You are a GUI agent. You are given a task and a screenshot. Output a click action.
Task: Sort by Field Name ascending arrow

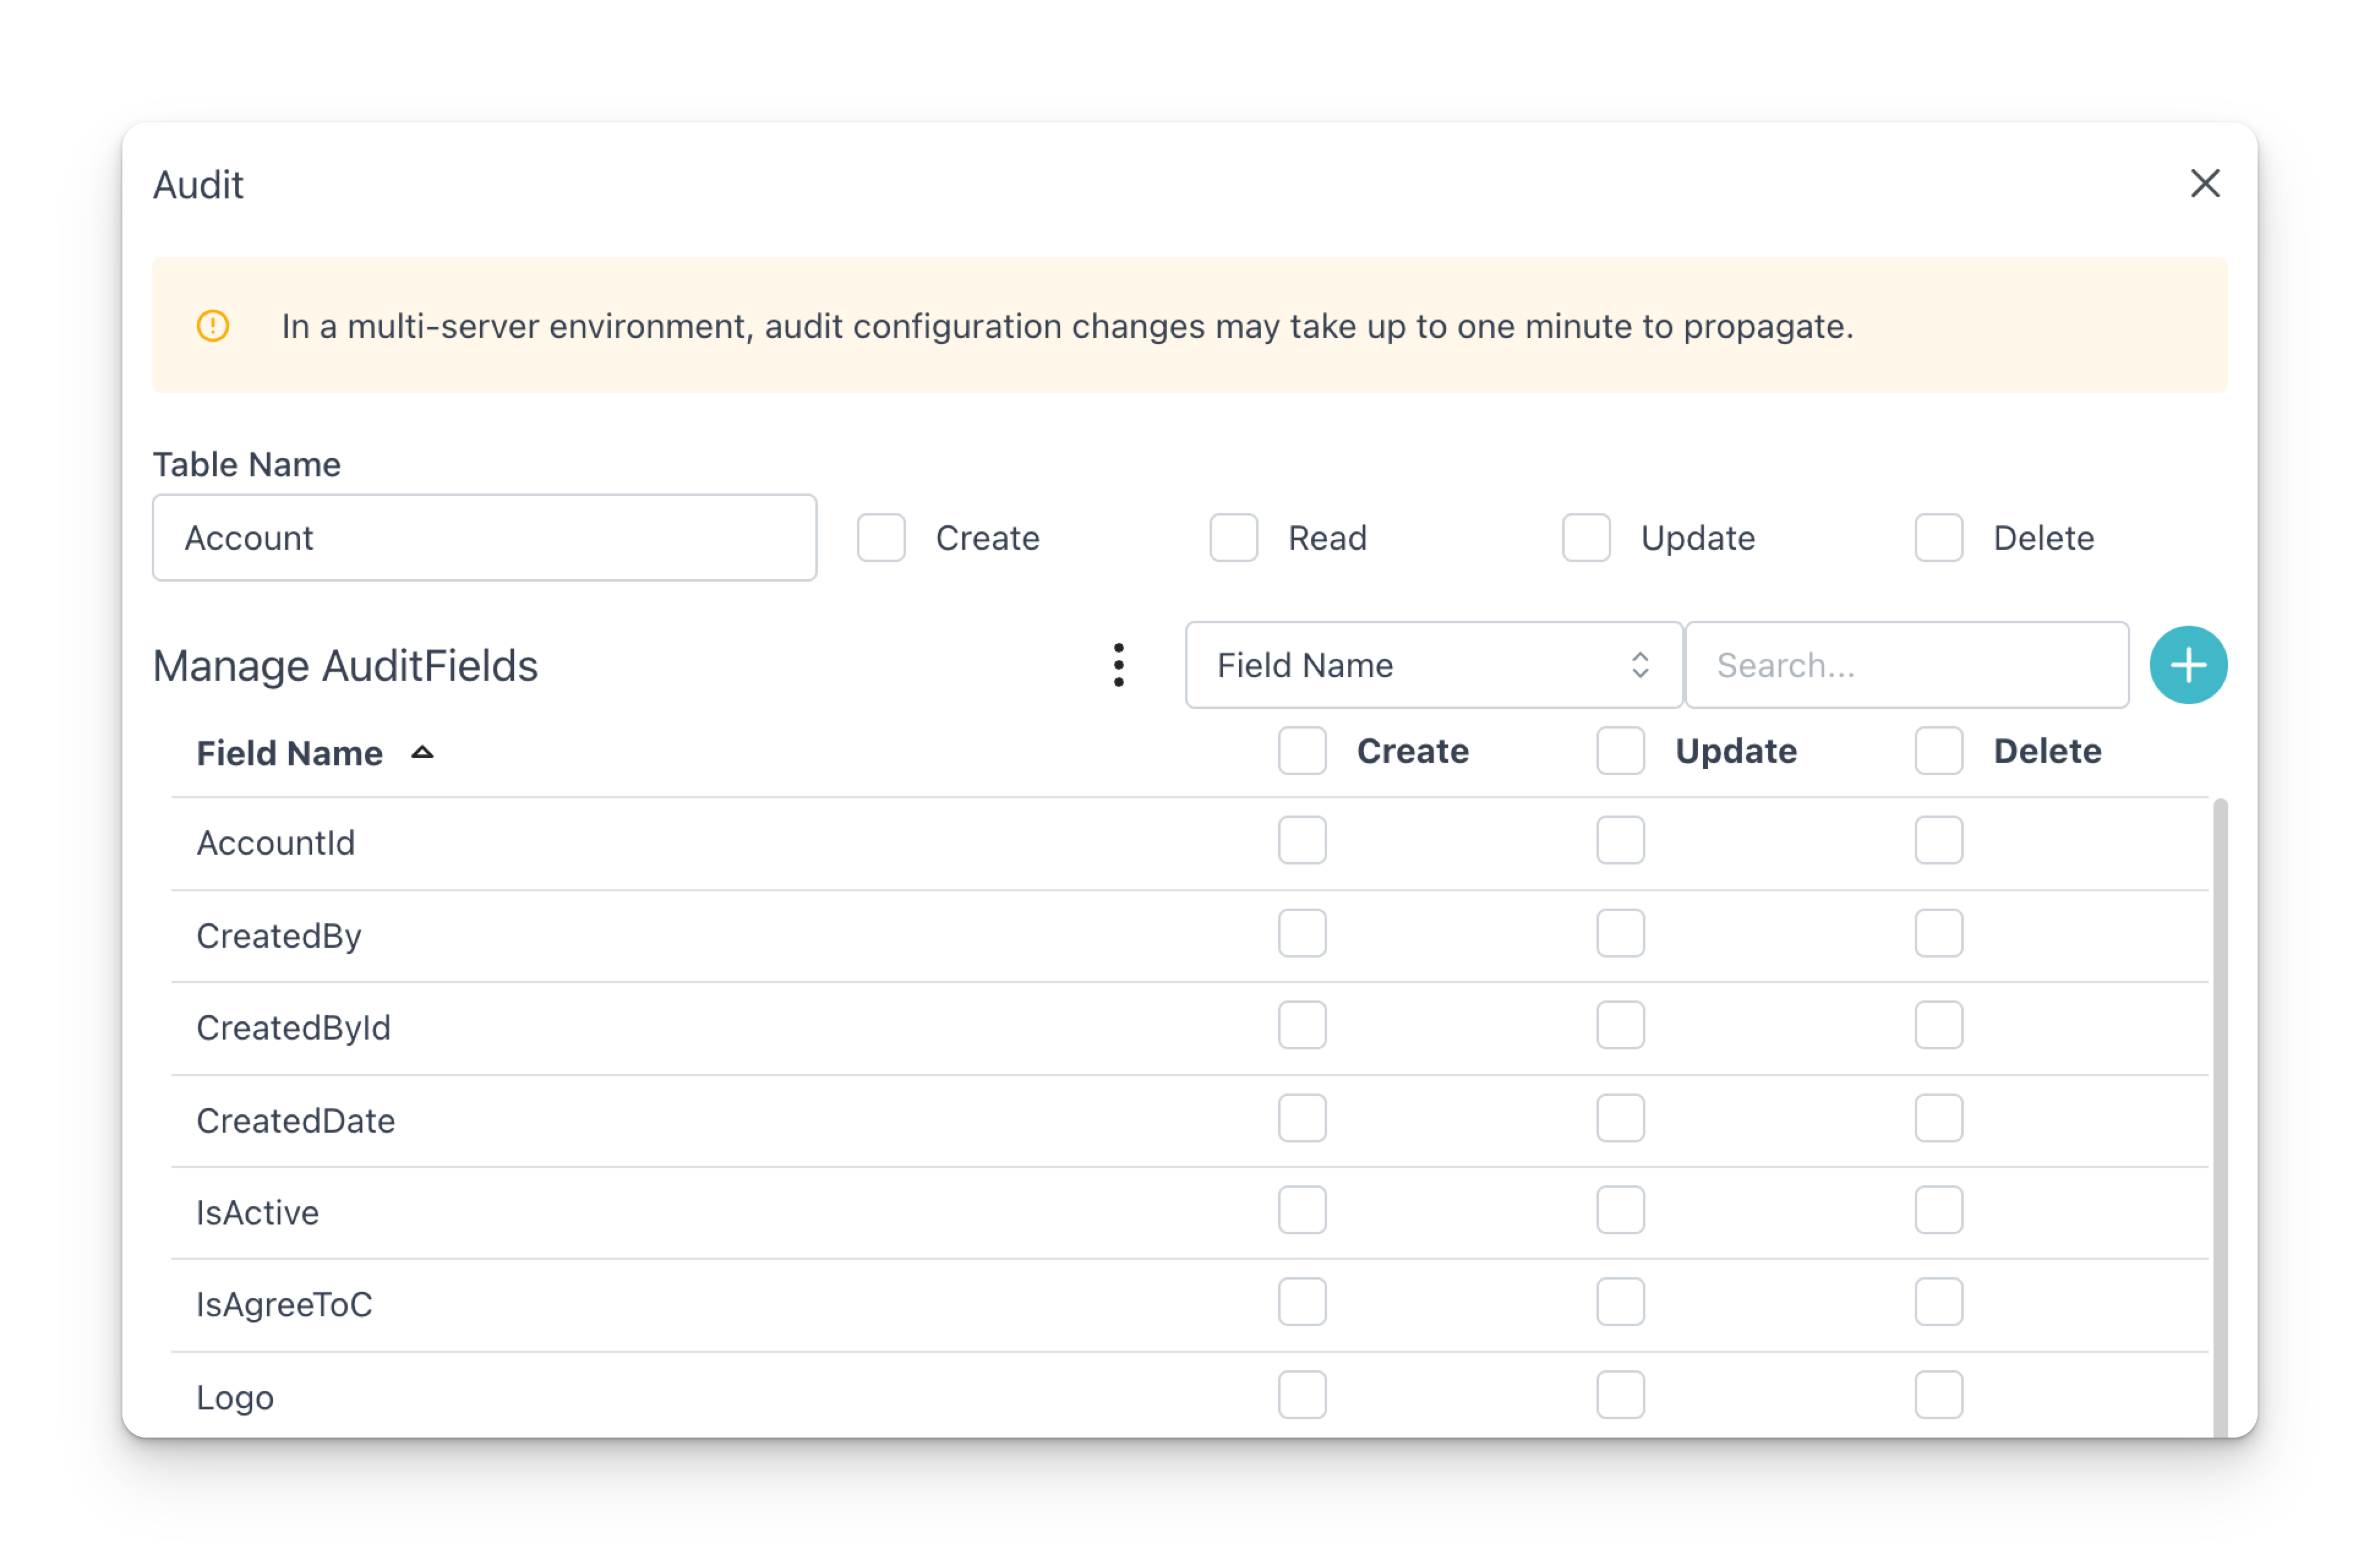coord(422,752)
